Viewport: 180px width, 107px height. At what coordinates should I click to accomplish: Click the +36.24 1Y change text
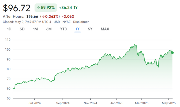(x=68, y=8)
